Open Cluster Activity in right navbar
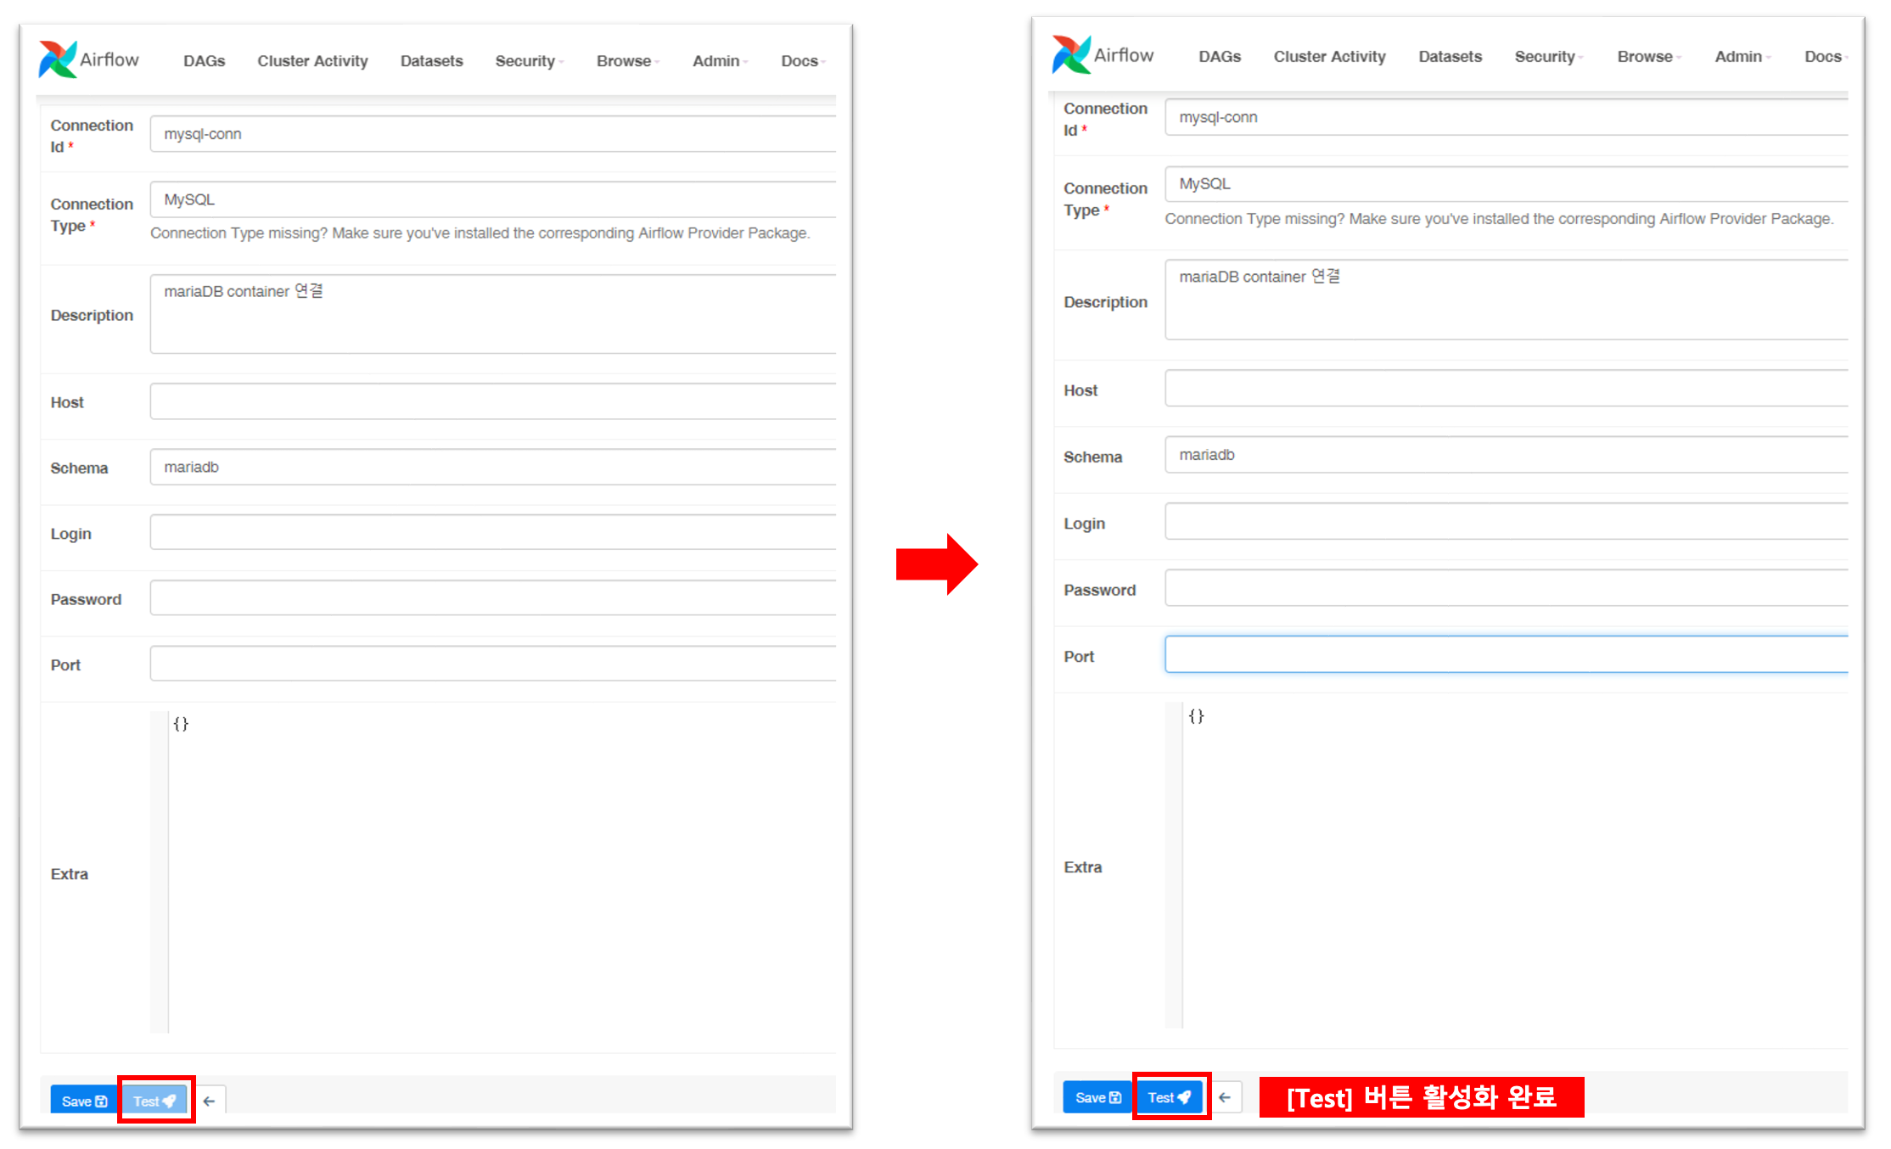 [x=1329, y=57]
